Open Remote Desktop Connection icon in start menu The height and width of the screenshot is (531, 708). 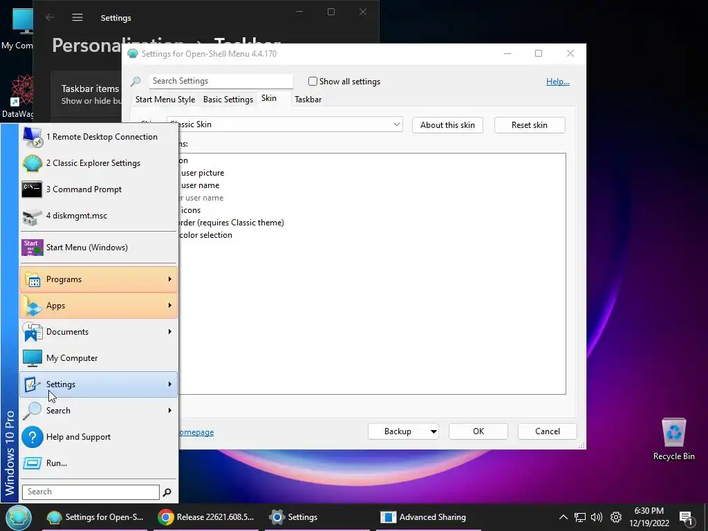point(32,137)
